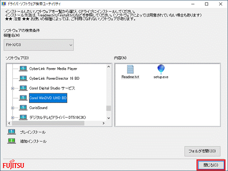
Task: Click the CurioSound laptop icon
Action: point(23,107)
